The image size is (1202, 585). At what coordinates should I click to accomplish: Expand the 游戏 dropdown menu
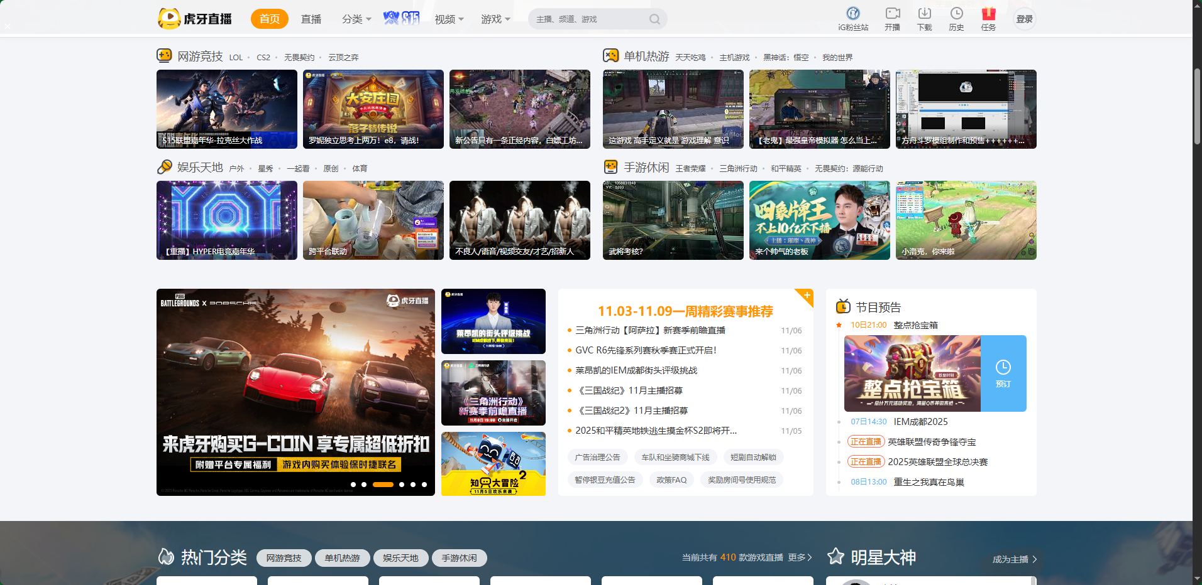pos(495,19)
